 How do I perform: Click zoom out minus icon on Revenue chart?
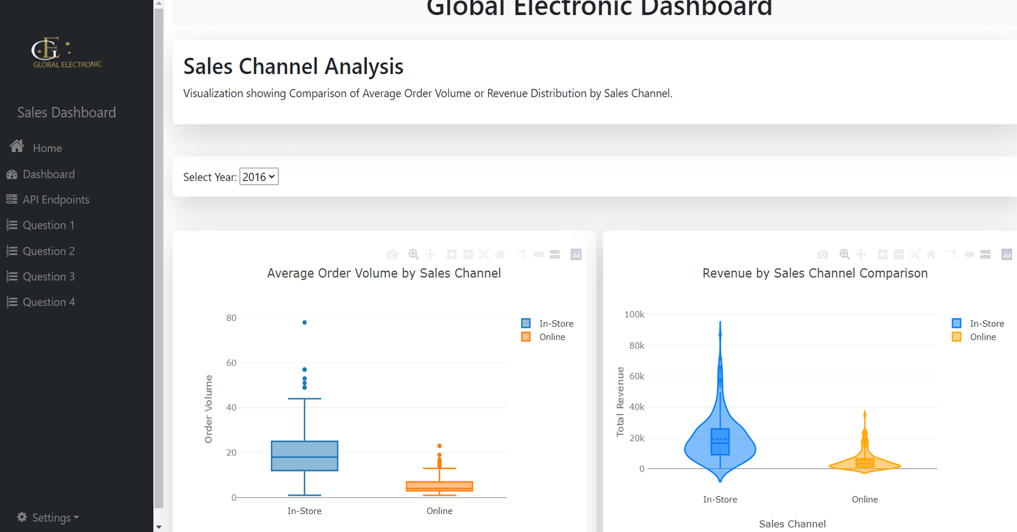click(x=898, y=255)
